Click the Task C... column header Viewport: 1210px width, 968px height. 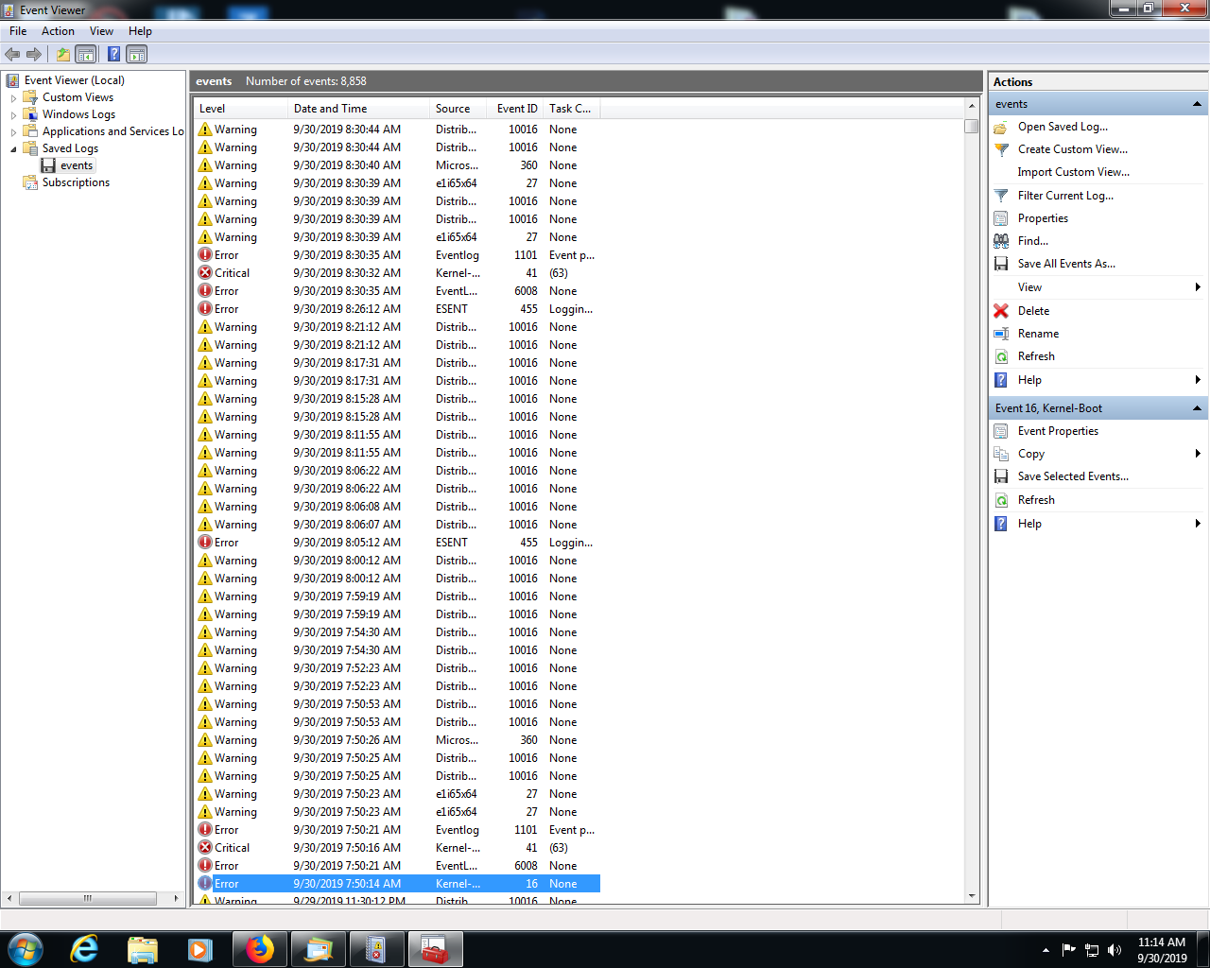(x=571, y=109)
